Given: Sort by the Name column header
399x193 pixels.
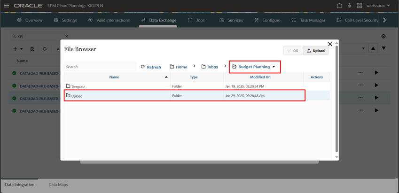Looking at the screenshot, I should point(114,77).
